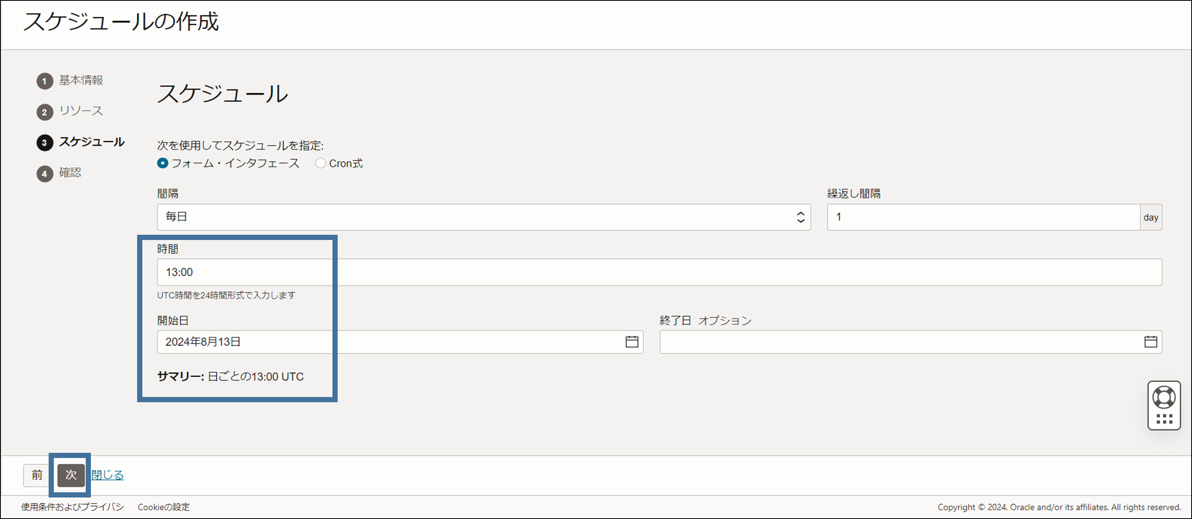Open the end date calendar picker icon
Image resolution: width=1192 pixels, height=519 pixels.
(x=1151, y=342)
